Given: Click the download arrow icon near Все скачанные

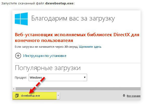Looking at the screenshot, I should [x=124, y=95].
